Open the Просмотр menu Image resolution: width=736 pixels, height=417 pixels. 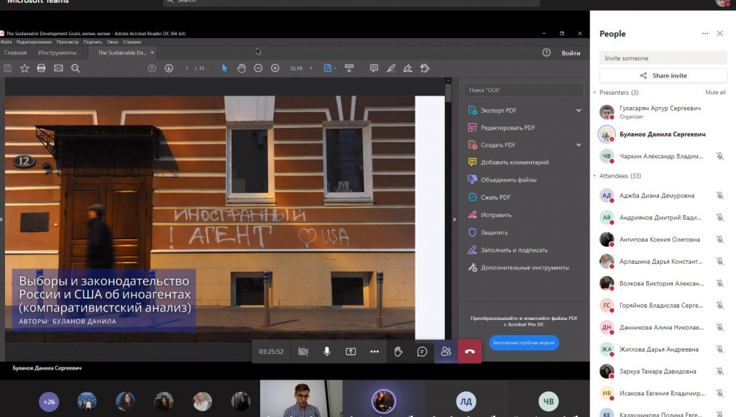68,42
